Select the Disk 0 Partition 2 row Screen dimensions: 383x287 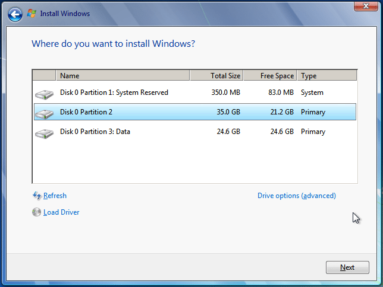195,112
